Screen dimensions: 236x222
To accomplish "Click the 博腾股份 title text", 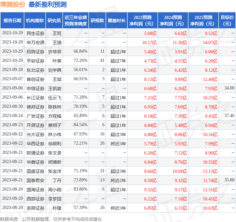I will (13, 4).
